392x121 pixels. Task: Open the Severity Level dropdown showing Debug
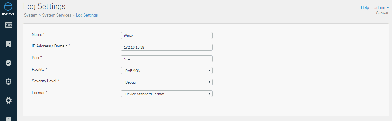[167, 82]
